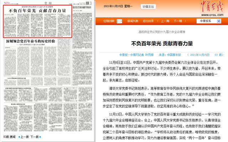Click the header date 2021年11月15日 星期一

[x=118, y=6]
